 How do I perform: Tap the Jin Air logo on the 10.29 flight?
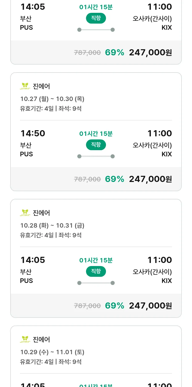(x=25, y=339)
